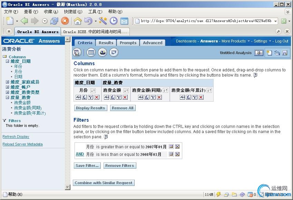
Task: Click the Display Results button
Action: pos(91,108)
